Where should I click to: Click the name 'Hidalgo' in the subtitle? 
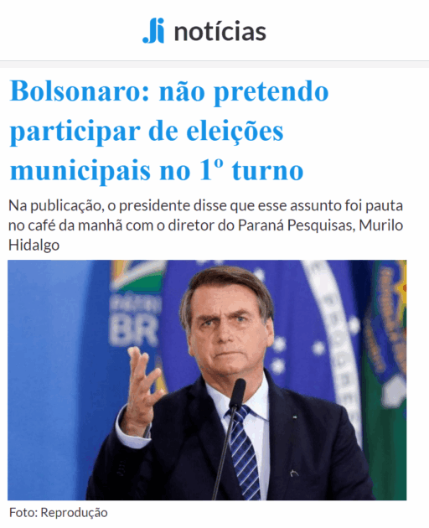pos(34,245)
